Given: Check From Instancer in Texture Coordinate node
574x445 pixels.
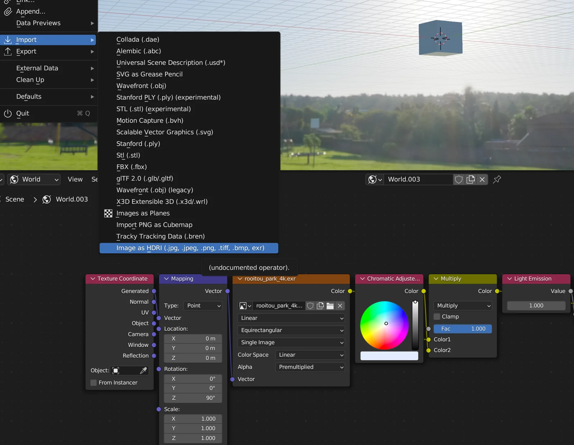Looking at the screenshot, I should pyautogui.click(x=93, y=383).
